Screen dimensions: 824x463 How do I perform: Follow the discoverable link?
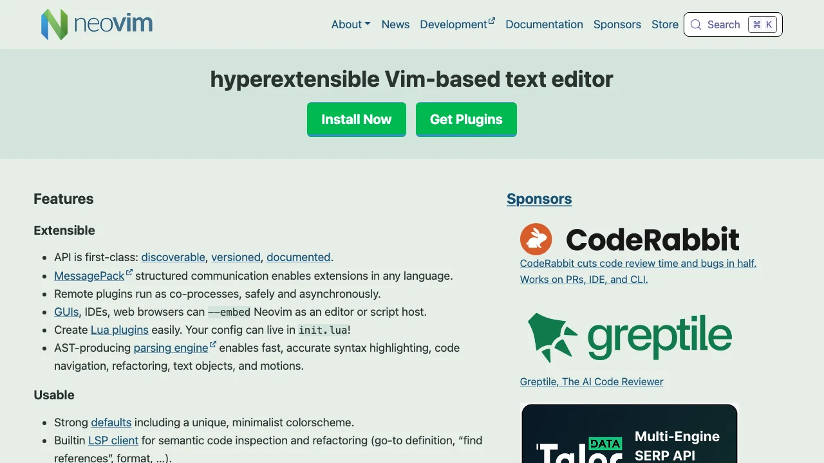click(173, 257)
